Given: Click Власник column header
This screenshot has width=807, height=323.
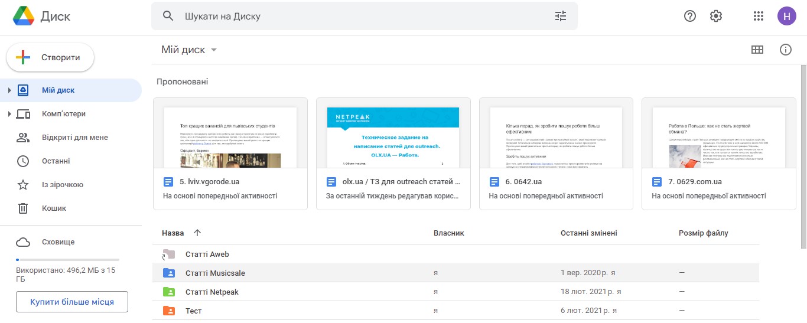Looking at the screenshot, I should [449, 233].
